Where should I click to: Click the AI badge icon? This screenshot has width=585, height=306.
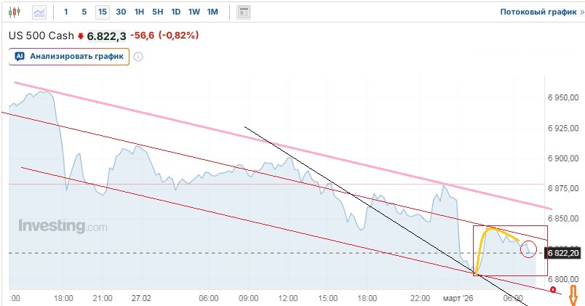click(x=20, y=56)
